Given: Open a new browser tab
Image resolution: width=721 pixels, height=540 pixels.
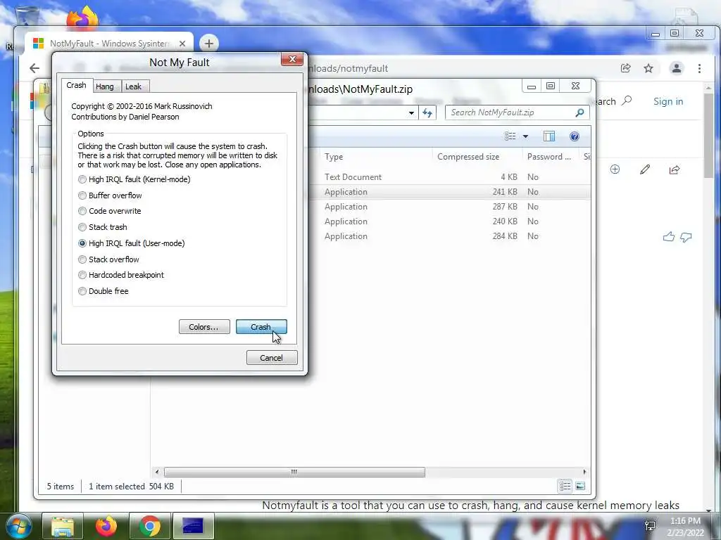Looking at the screenshot, I should (208, 44).
